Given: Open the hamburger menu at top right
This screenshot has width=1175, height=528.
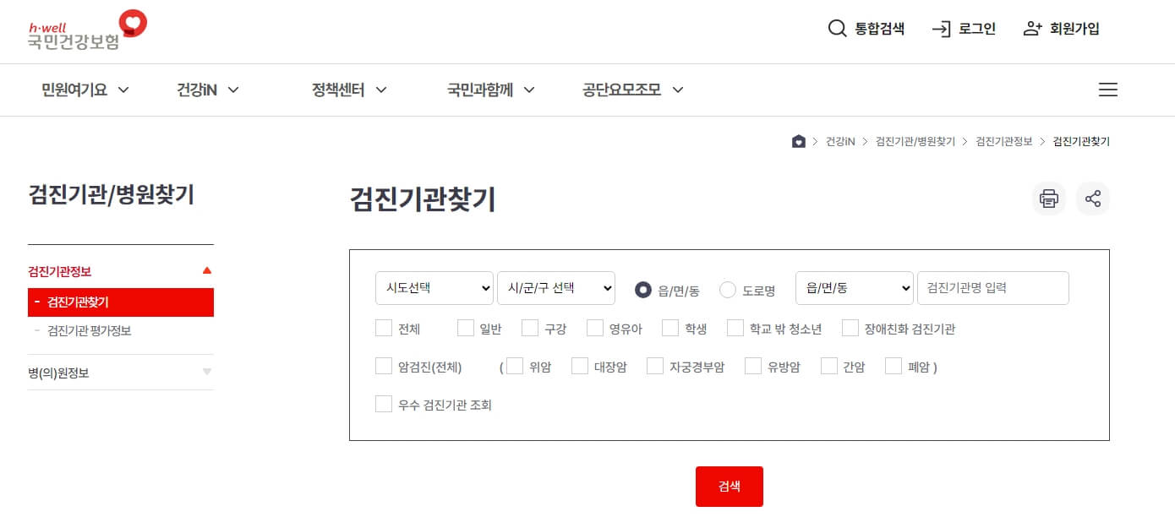Looking at the screenshot, I should [1107, 90].
